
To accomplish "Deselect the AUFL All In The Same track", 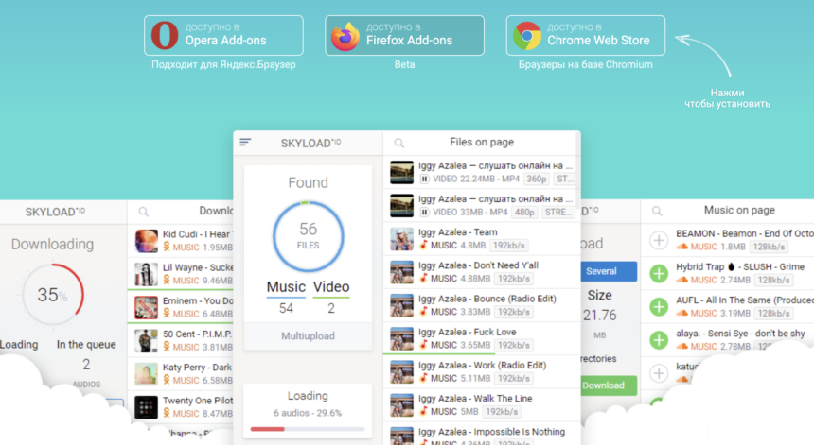I will click(659, 307).
